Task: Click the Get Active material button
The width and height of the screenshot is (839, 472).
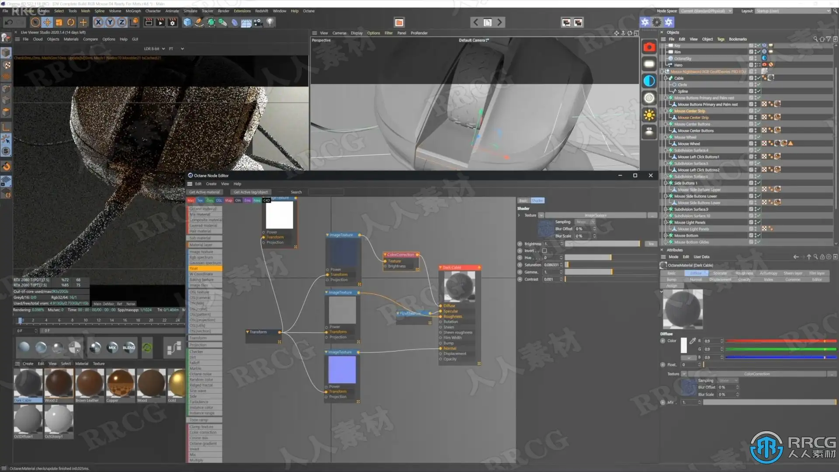Action: tap(205, 192)
